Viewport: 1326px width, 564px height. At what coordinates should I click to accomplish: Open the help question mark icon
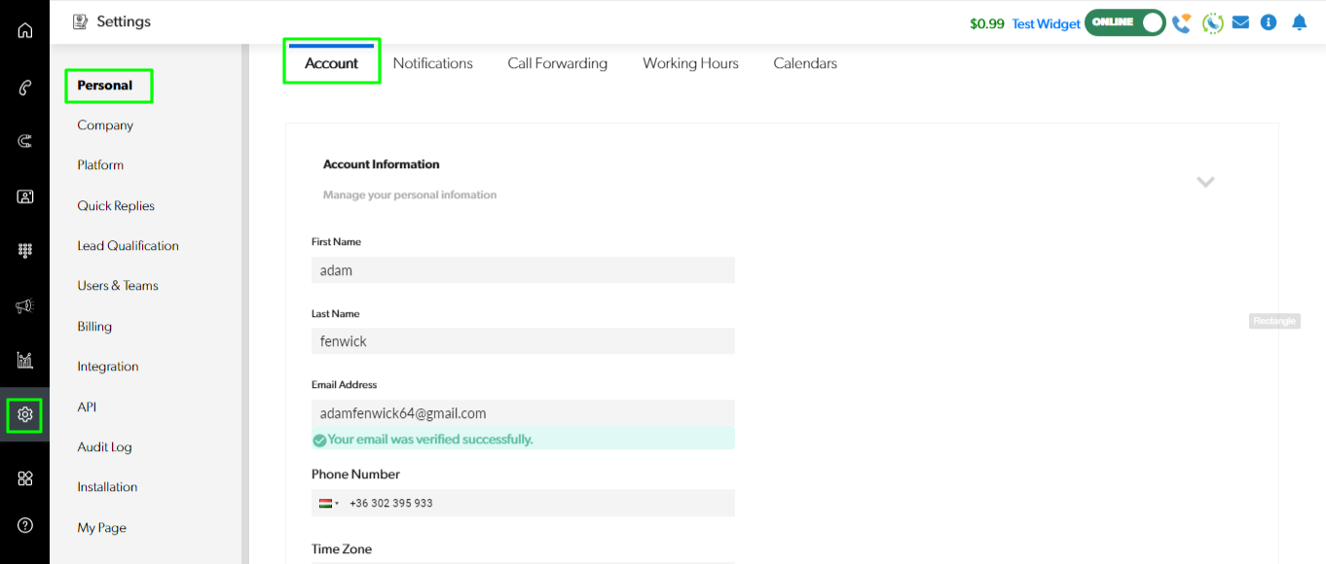[x=24, y=525]
